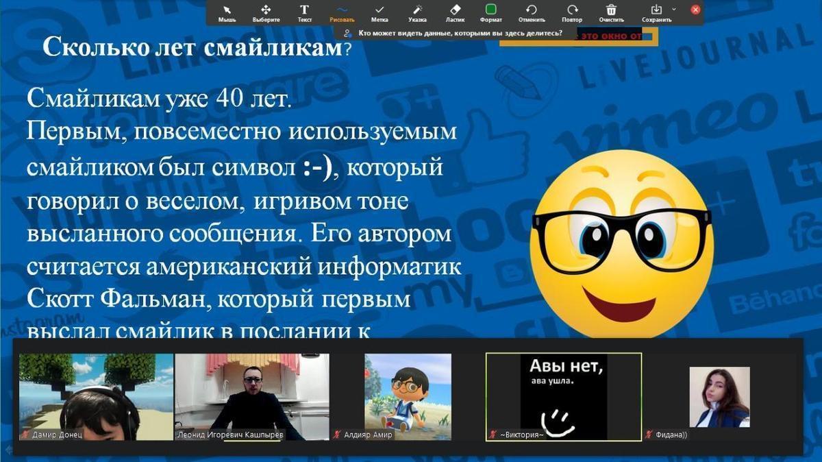Viewport: 822px width, 462px height.
Task: Undo last annotation with Отменить
Action: click(x=532, y=12)
